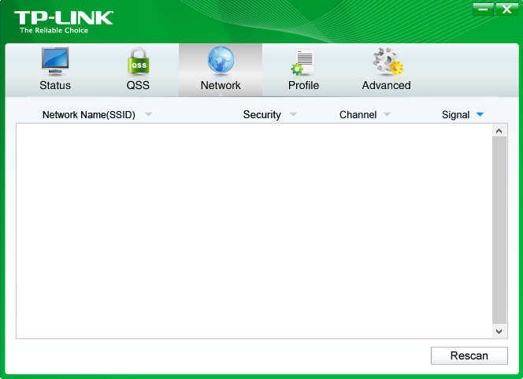Click the Security column header text
The width and height of the screenshot is (523, 379).
tap(261, 115)
